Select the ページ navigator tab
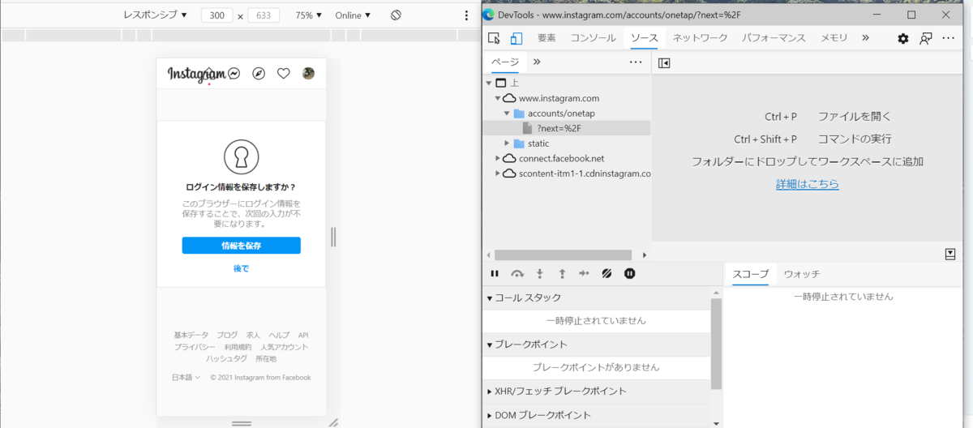The height and width of the screenshot is (428, 973). point(504,62)
